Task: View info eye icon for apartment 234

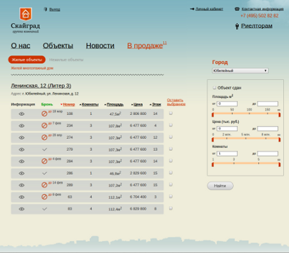Action: tap(21, 126)
